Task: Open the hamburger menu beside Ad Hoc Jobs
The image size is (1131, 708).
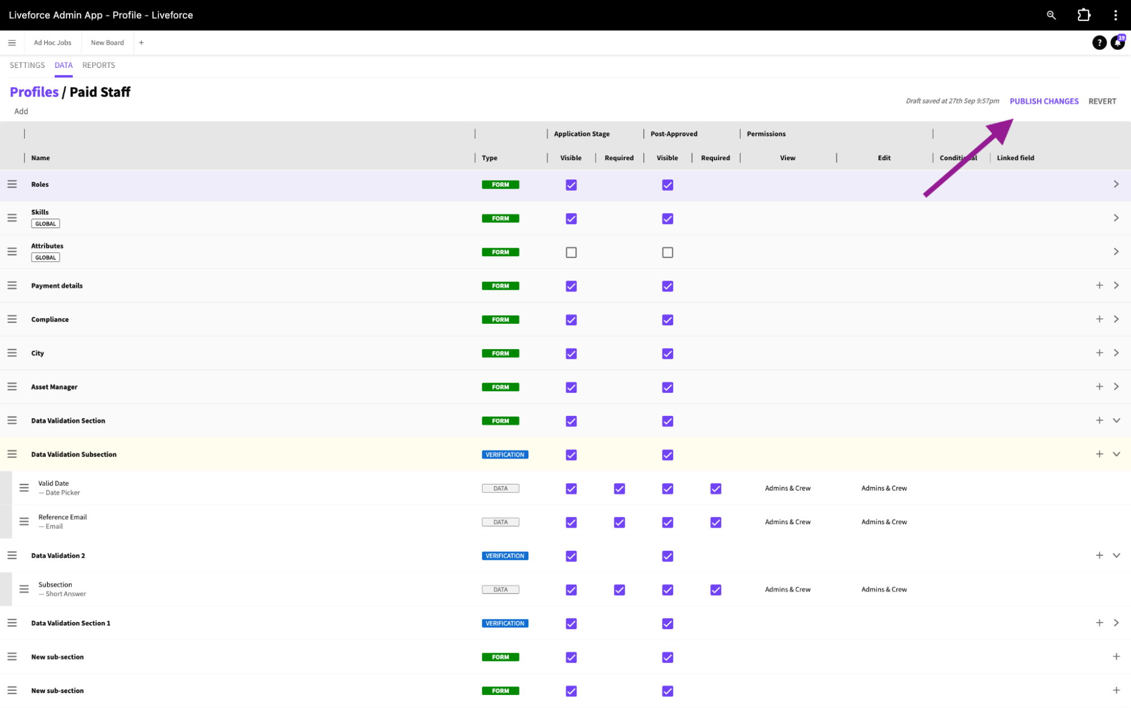Action: (x=12, y=42)
